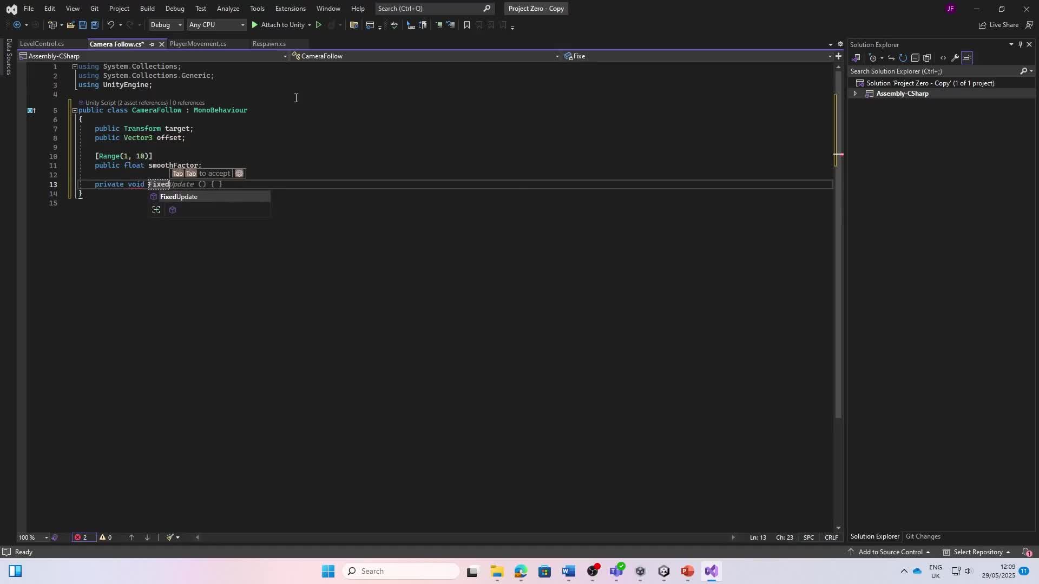Click Sync with Active Document arrows

[891, 58]
